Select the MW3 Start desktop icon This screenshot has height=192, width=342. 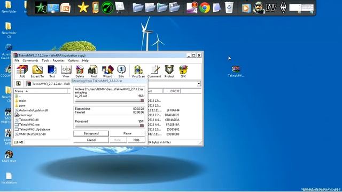pos(9,156)
